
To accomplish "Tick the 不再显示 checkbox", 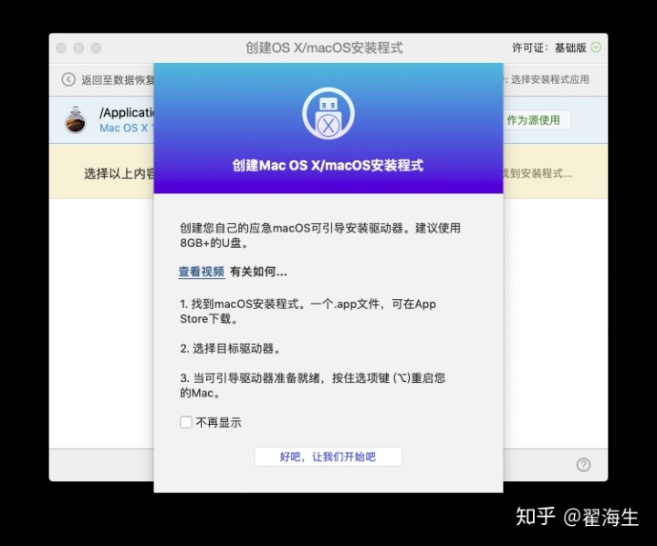I will click(x=186, y=422).
